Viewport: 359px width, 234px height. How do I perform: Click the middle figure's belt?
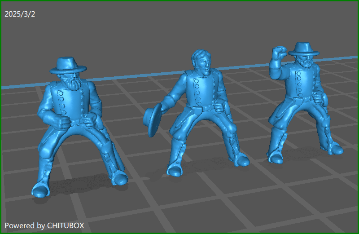coord(207,108)
